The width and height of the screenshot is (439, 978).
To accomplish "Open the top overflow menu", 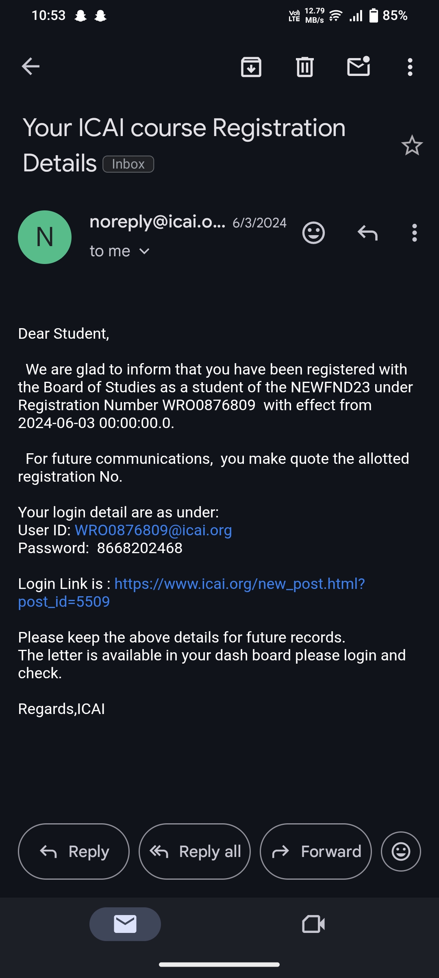I will click(x=410, y=67).
